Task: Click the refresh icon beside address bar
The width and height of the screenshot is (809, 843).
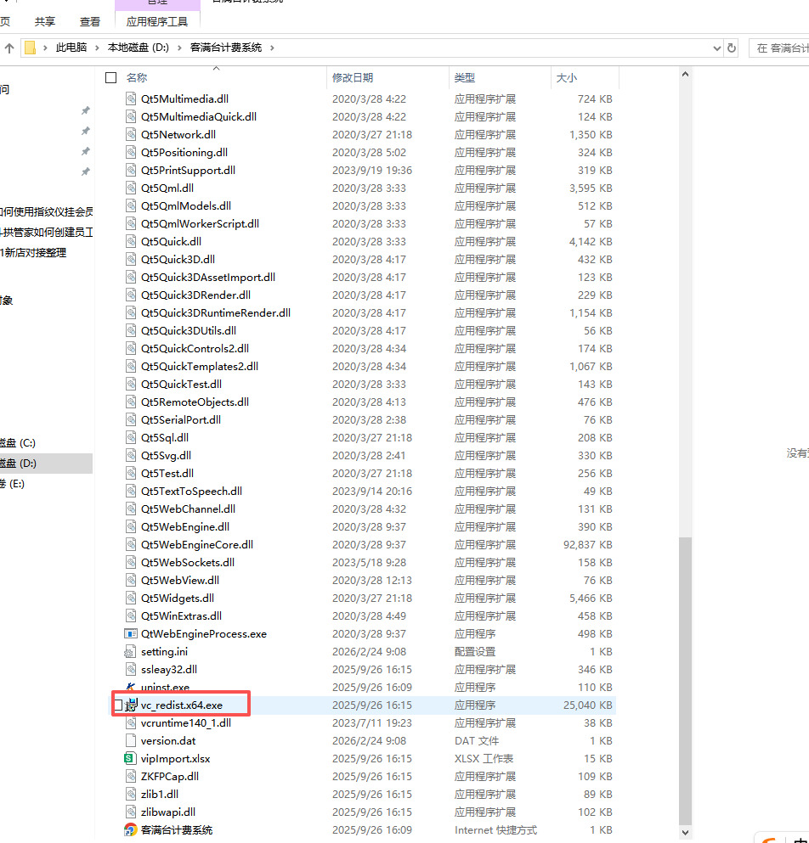Action: pyautogui.click(x=732, y=48)
